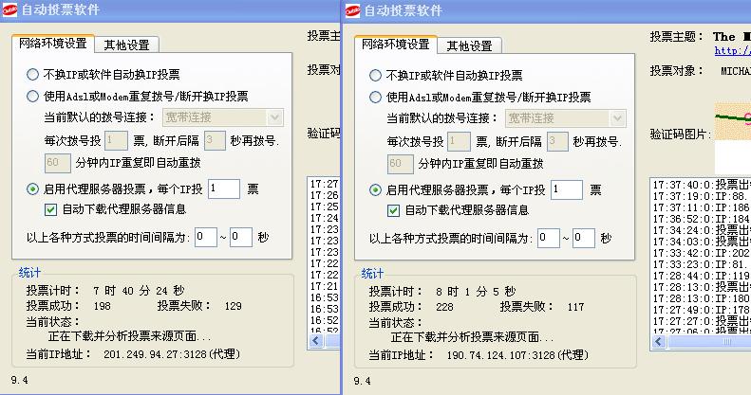Select 不换IP或软件自动换IP投票 in the right window
751x395 pixels.
376,75
